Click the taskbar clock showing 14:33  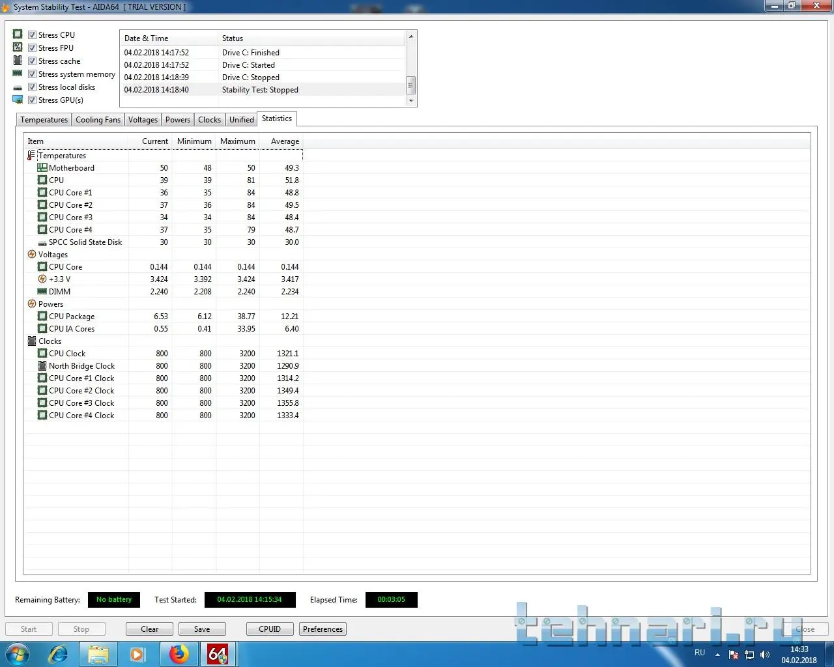(799, 655)
